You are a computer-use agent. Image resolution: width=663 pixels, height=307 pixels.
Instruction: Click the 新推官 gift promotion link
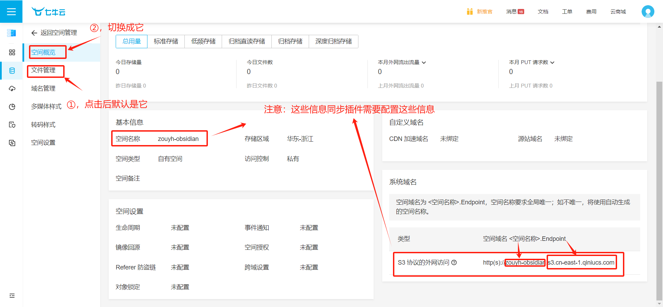point(480,12)
